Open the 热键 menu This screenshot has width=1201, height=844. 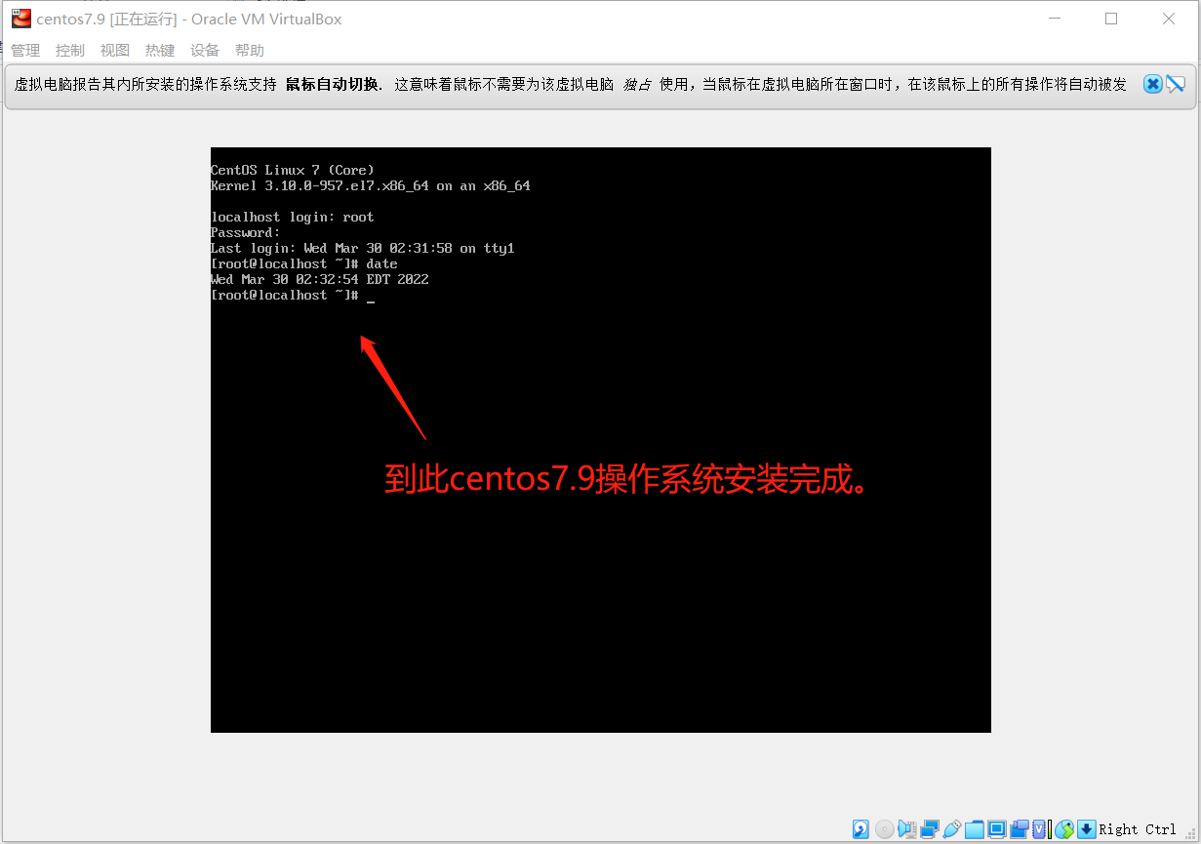pyautogui.click(x=160, y=51)
